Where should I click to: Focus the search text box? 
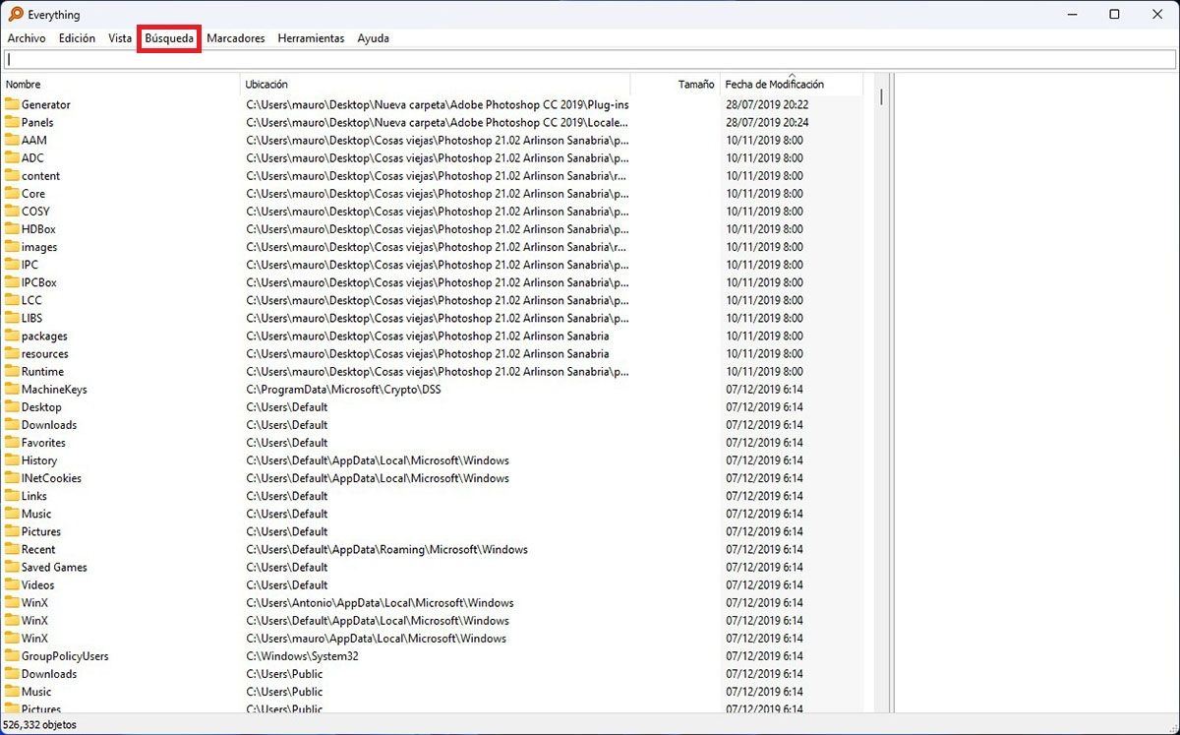[590, 60]
